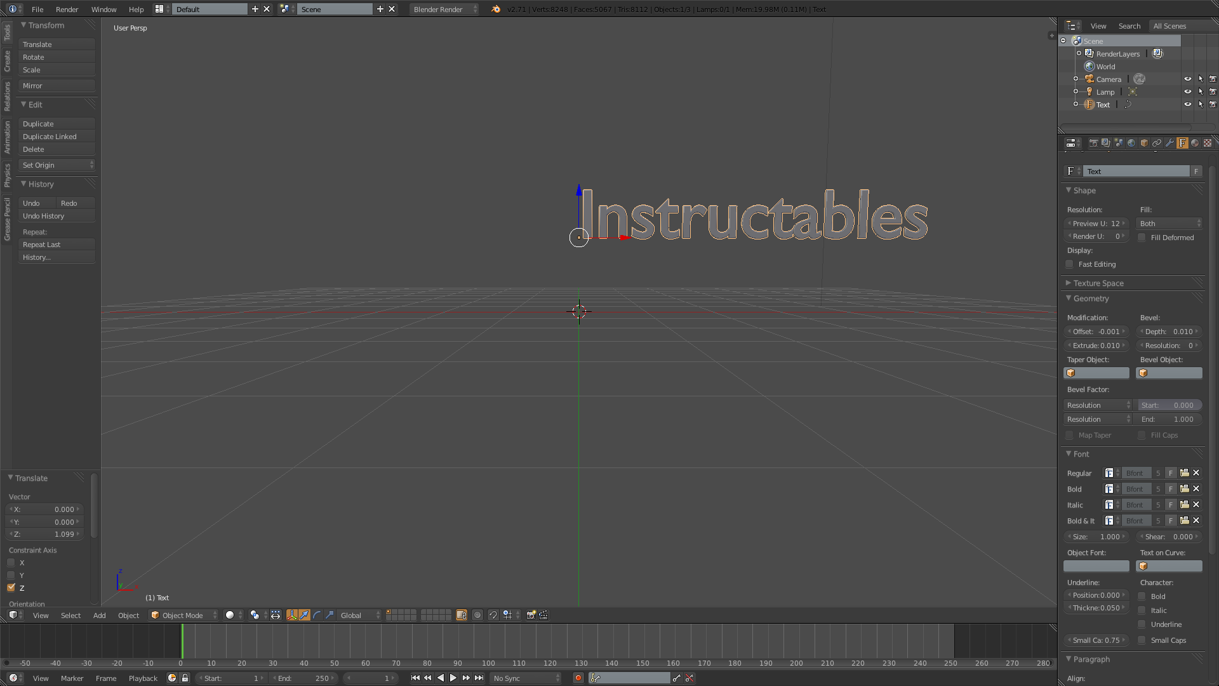The width and height of the screenshot is (1219, 686).
Task: Click the Texture properties checker icon
Action: 1208,143
